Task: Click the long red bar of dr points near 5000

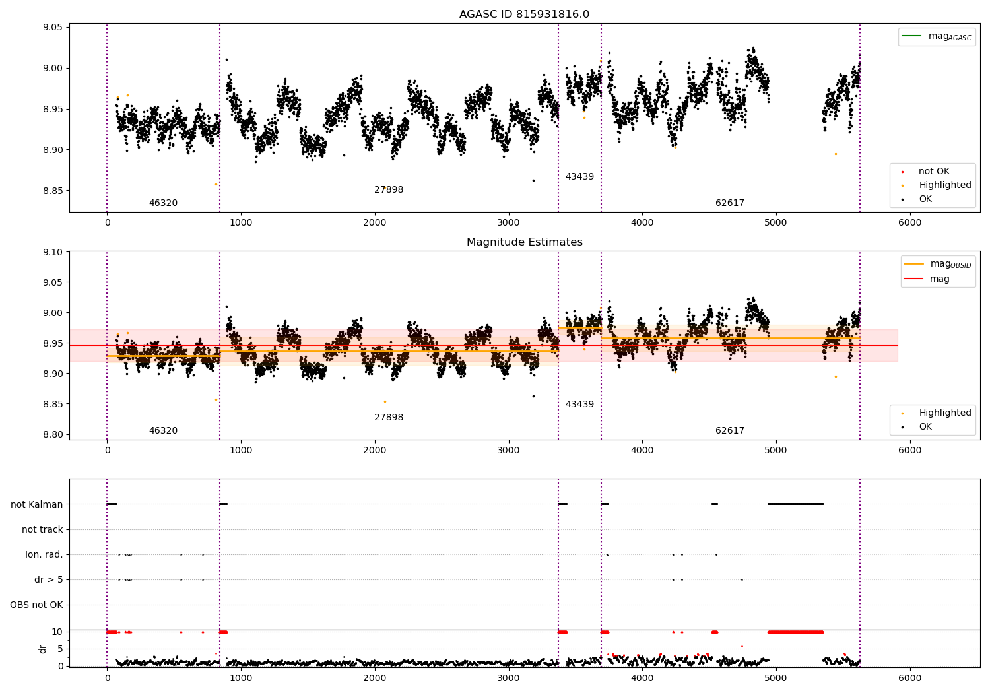Action: pyautogui.click(x=796, y=632)
